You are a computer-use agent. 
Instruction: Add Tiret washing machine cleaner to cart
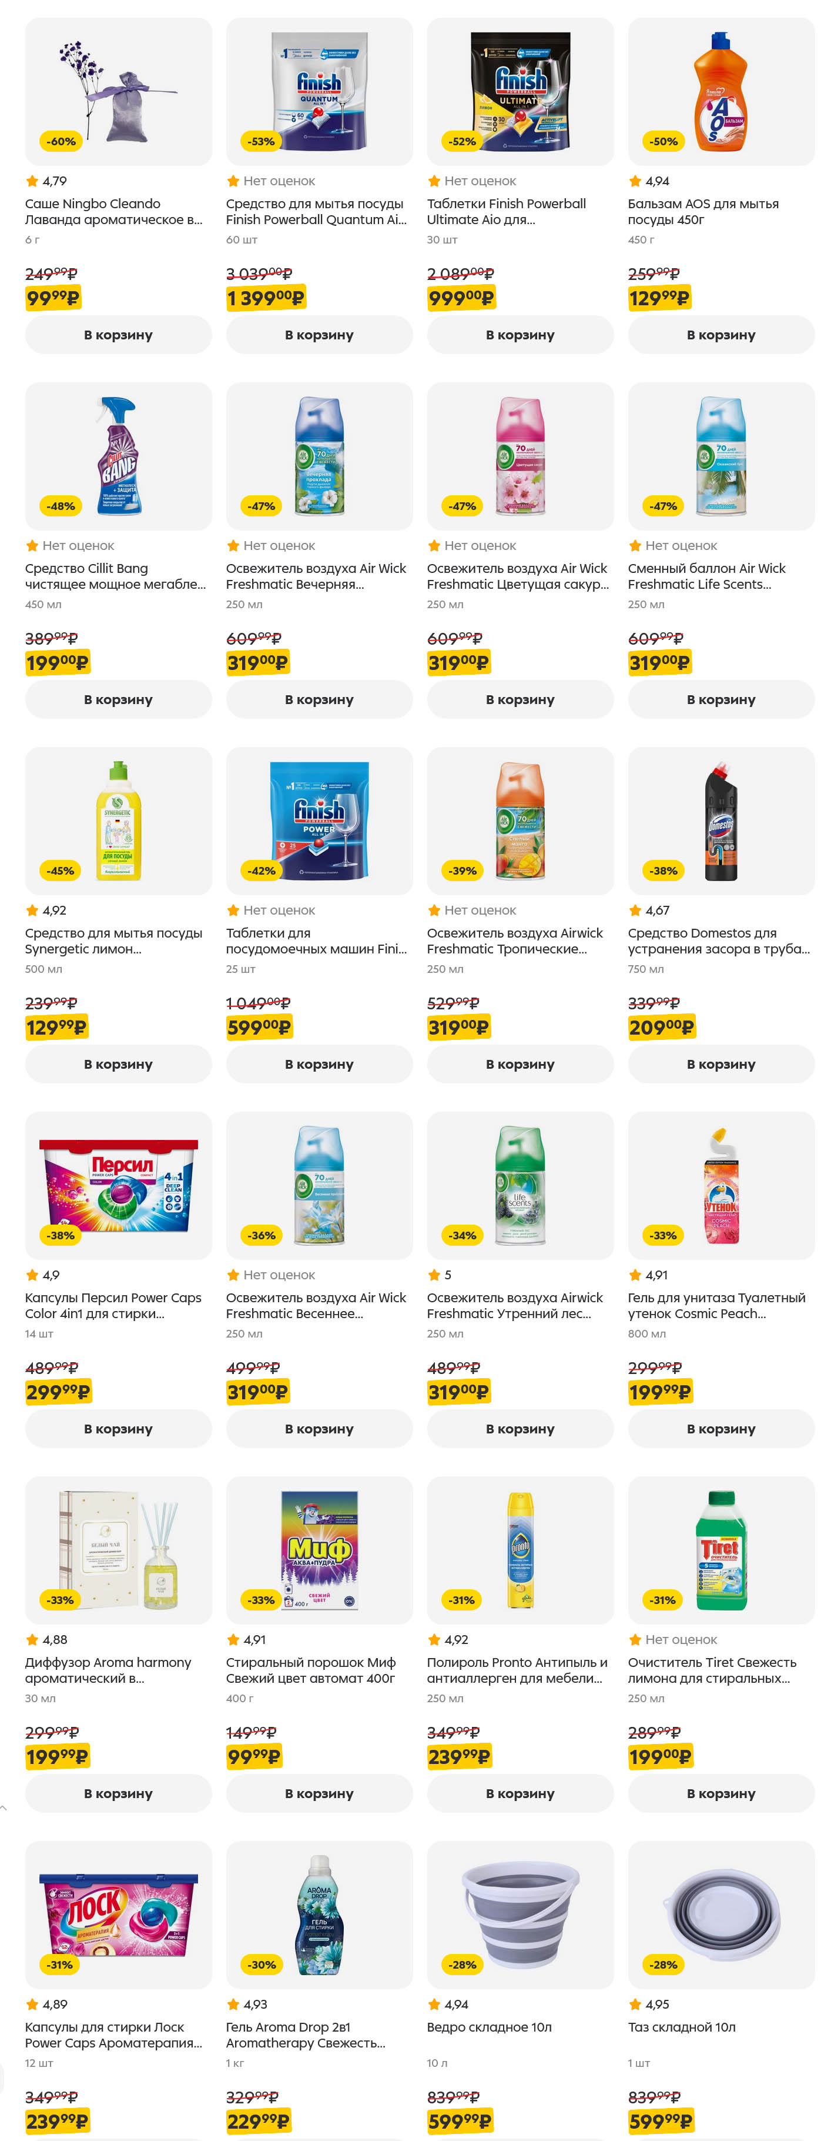[x=721, y=1793]
